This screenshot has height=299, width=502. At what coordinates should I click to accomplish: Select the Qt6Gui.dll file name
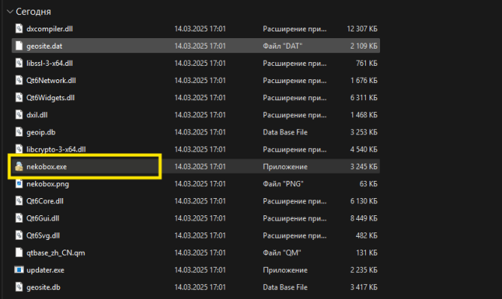tap(44, 218)
